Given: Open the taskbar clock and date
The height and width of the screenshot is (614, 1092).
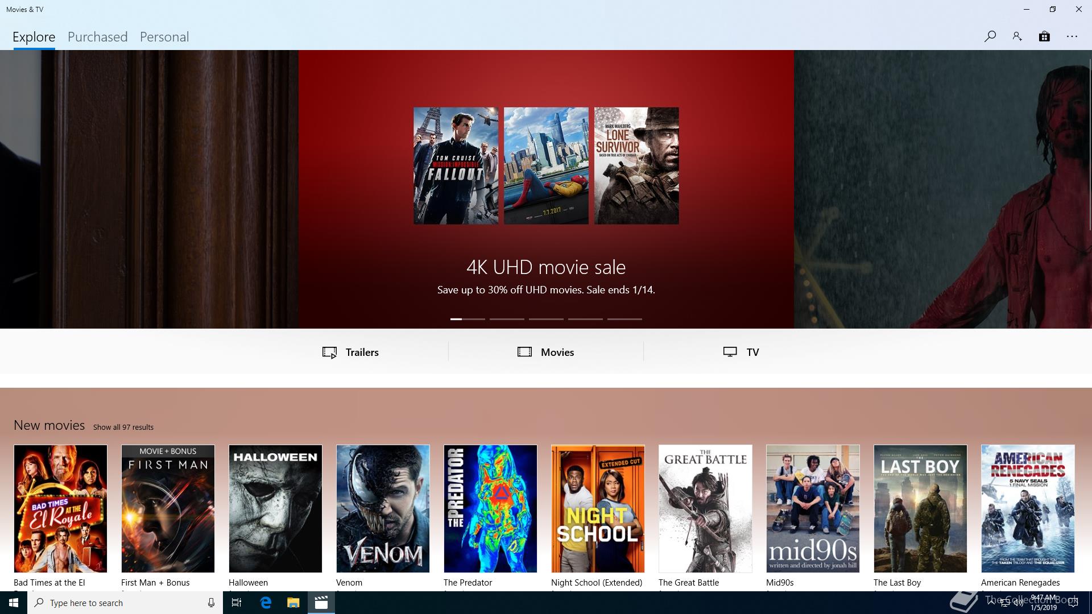Looking at the screenshot, I should coord(1043,603).
